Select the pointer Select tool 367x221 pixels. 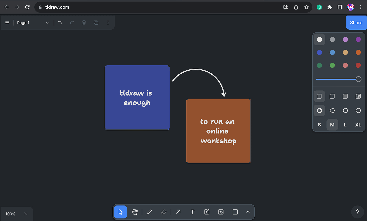120,212
